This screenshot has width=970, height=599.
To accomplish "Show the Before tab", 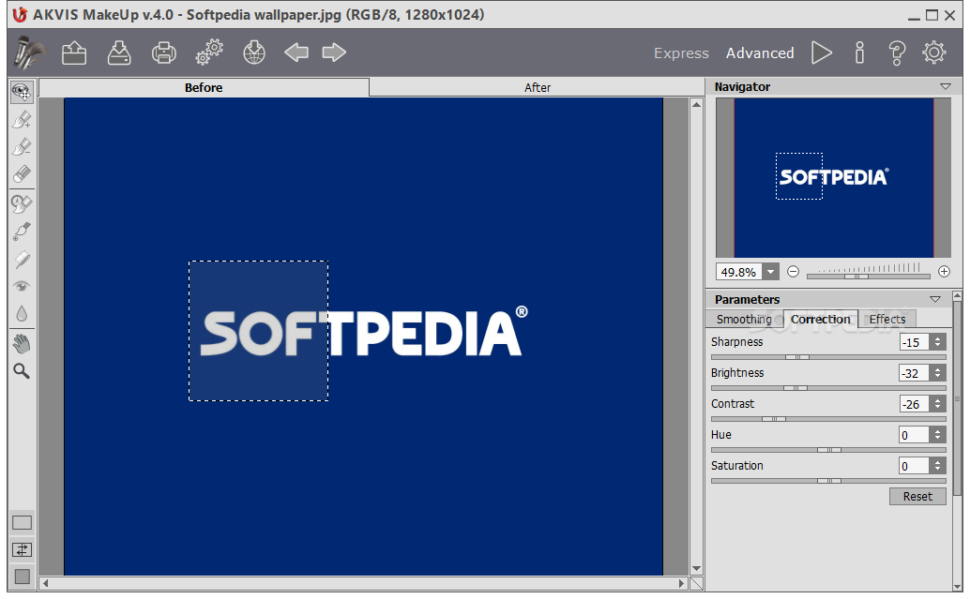I will [x=204, y=87].
